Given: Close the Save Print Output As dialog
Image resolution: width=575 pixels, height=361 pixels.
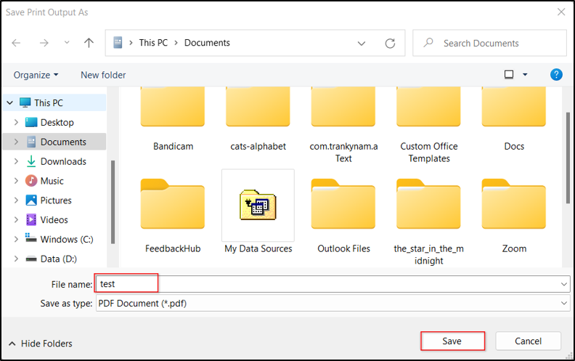Looking at the screenshot, I should coord(561,12).
